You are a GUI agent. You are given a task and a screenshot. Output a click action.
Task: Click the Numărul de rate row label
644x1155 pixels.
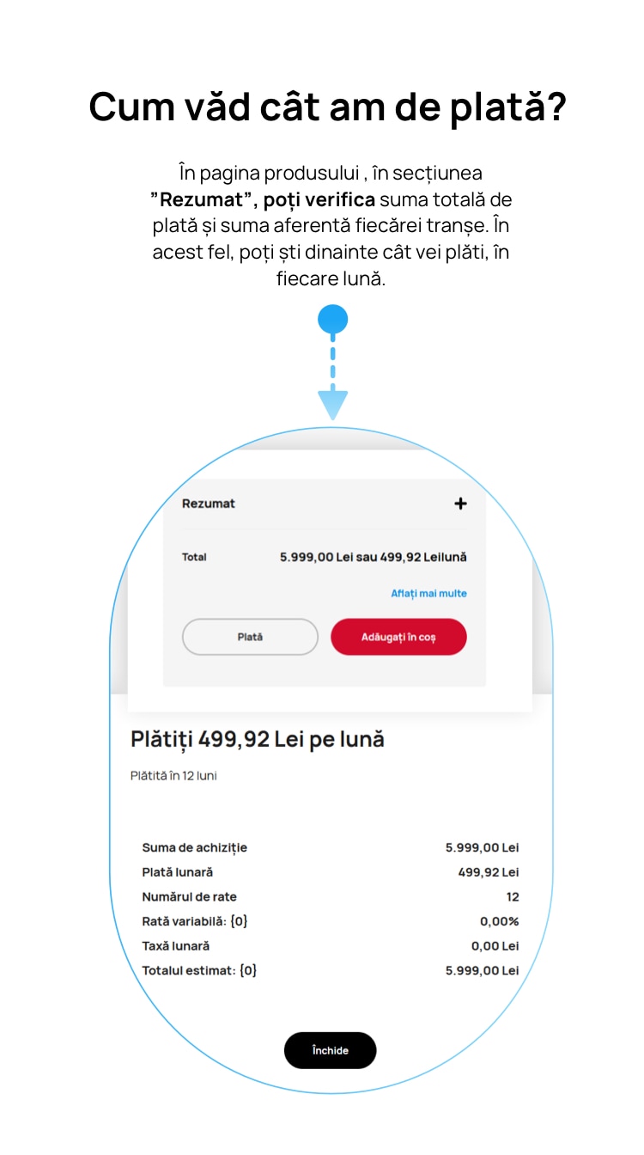(189, 897)
